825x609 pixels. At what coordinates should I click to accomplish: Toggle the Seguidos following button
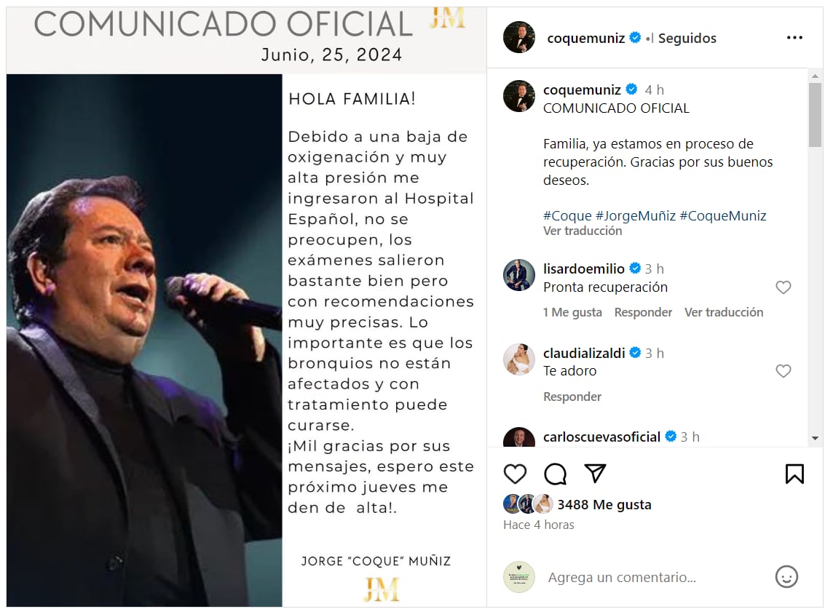pos(687,39)
